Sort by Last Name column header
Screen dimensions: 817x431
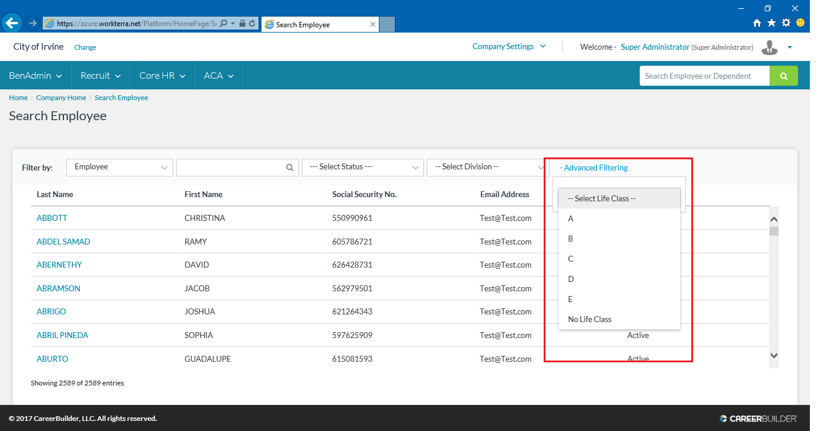(x=55, y=194)
